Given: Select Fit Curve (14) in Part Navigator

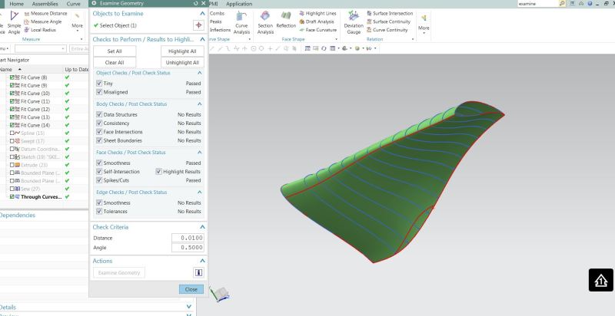Looking at the screenshot, I should point(35,125).
